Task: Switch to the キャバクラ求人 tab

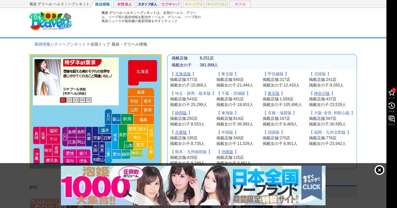Action: pyautogui.click(x=217, y=4)
